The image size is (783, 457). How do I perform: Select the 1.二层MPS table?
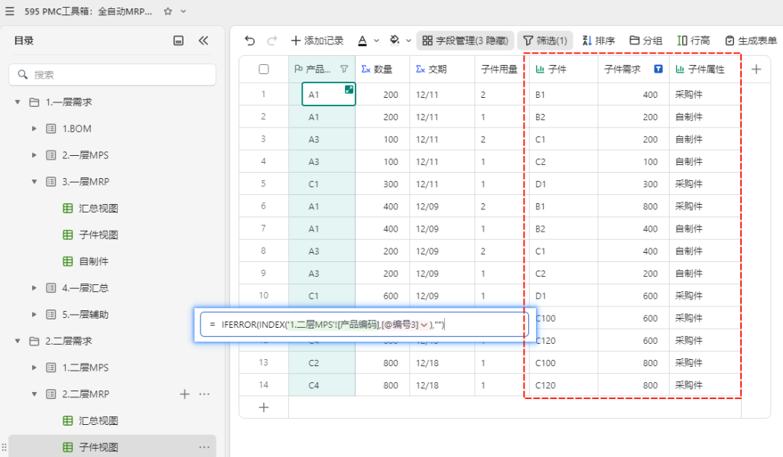tap(86, 368)
